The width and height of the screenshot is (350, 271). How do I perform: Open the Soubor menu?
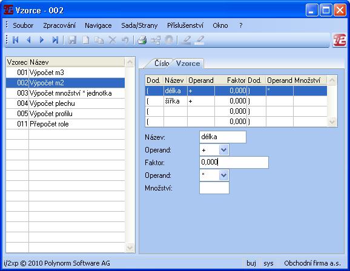tap(23, 25)
